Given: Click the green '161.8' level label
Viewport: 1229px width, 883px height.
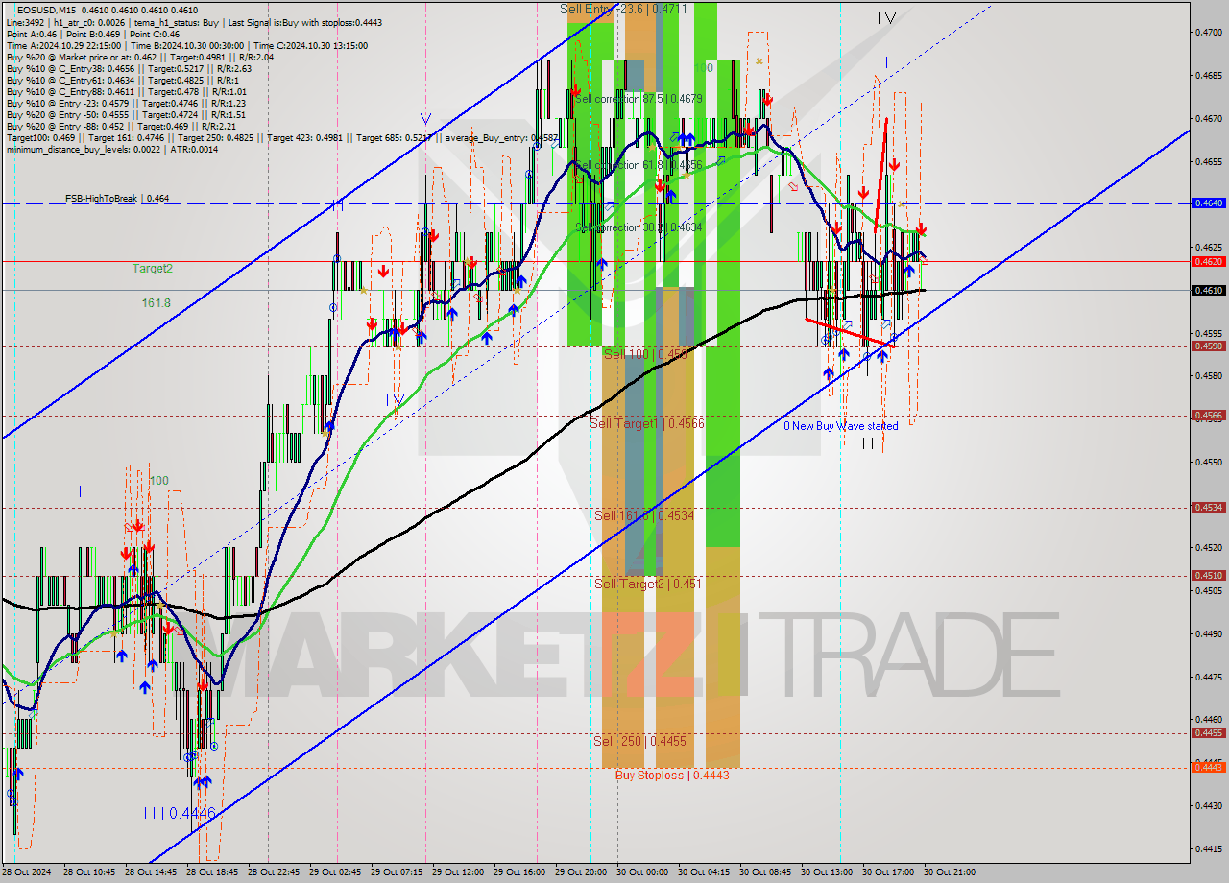Looking at the screenshot, I should [x=156, y=302].
